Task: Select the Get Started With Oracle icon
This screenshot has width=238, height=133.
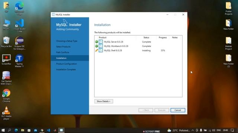Action: pos(6,78)
